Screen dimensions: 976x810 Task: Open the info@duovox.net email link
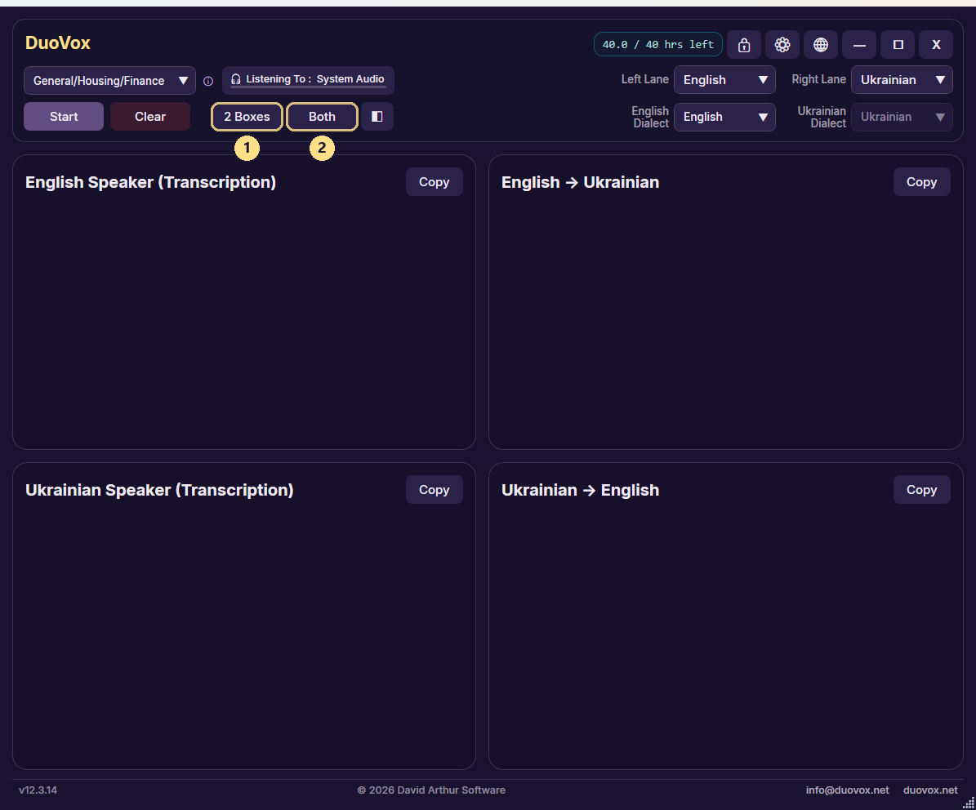pos(847,790)
